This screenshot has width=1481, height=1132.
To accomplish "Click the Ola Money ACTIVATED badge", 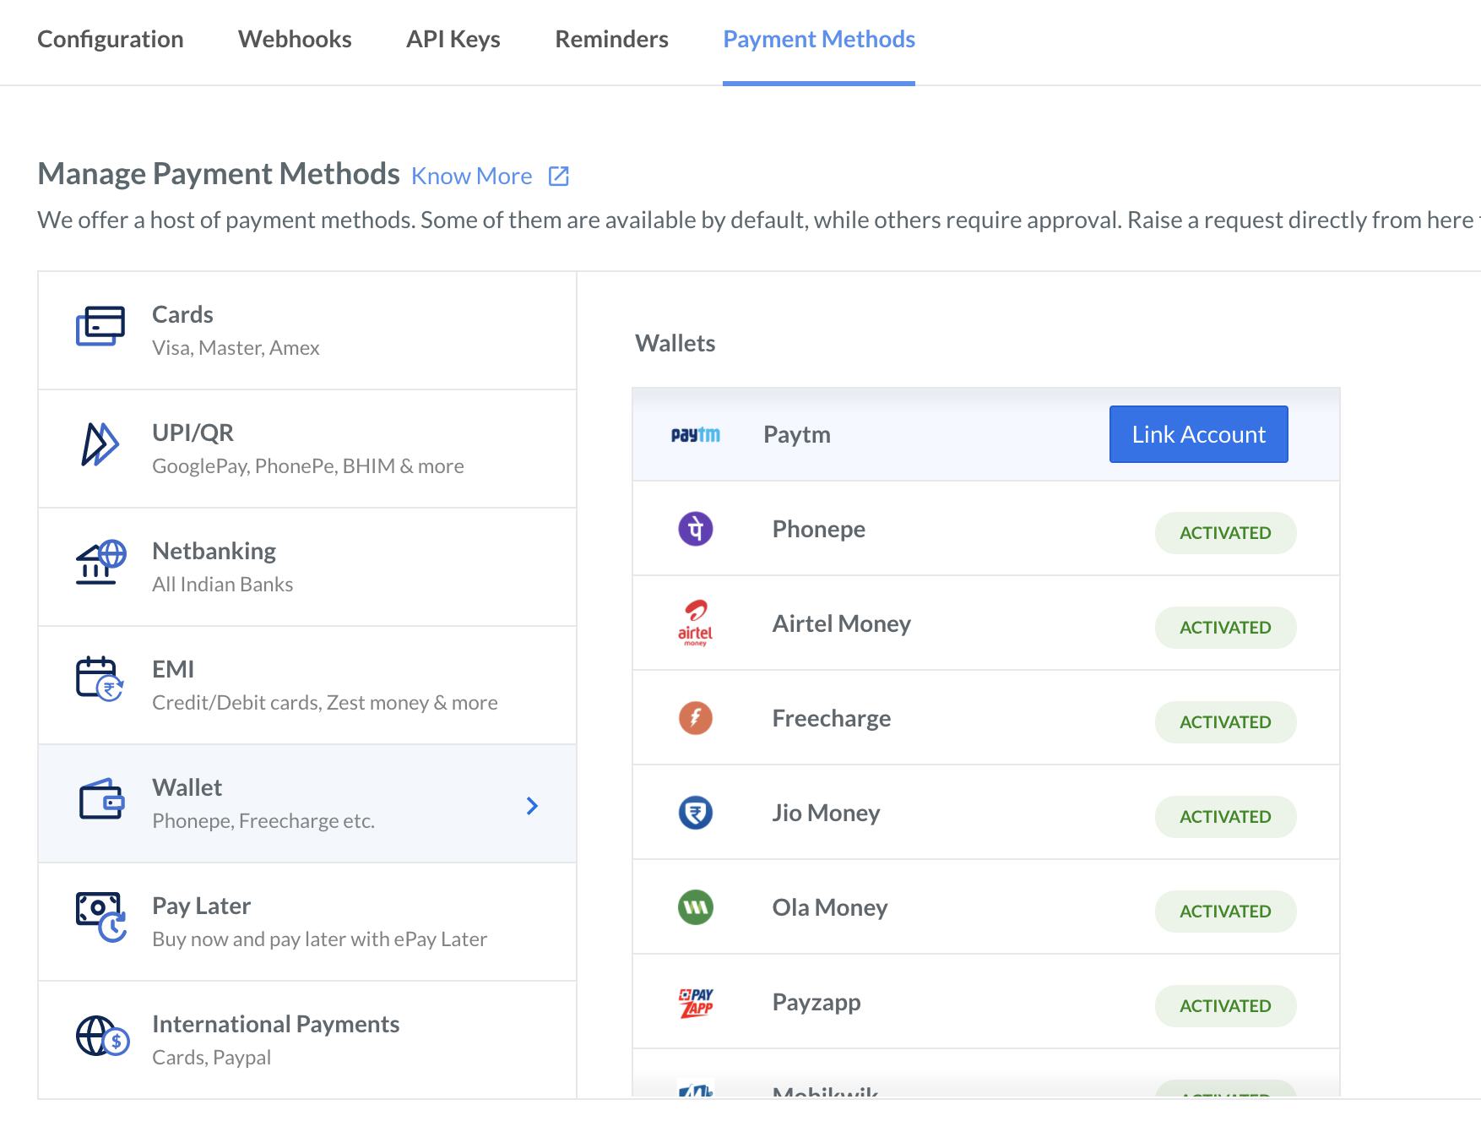I will [1225, 912].
